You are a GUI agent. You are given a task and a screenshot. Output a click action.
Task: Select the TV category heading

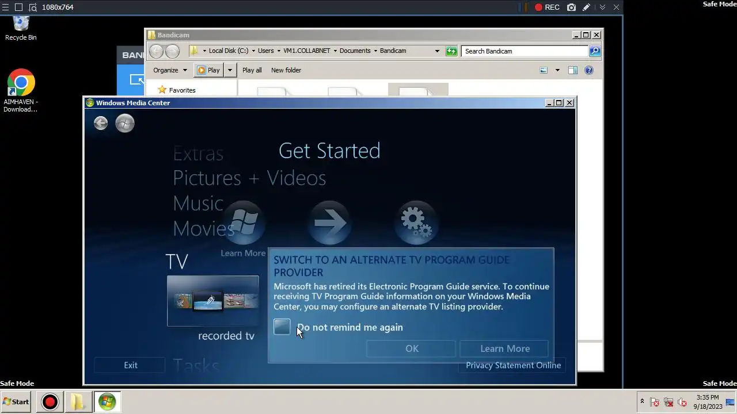(177, 262)
